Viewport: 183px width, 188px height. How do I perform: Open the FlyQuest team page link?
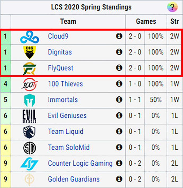pos(60,68)
